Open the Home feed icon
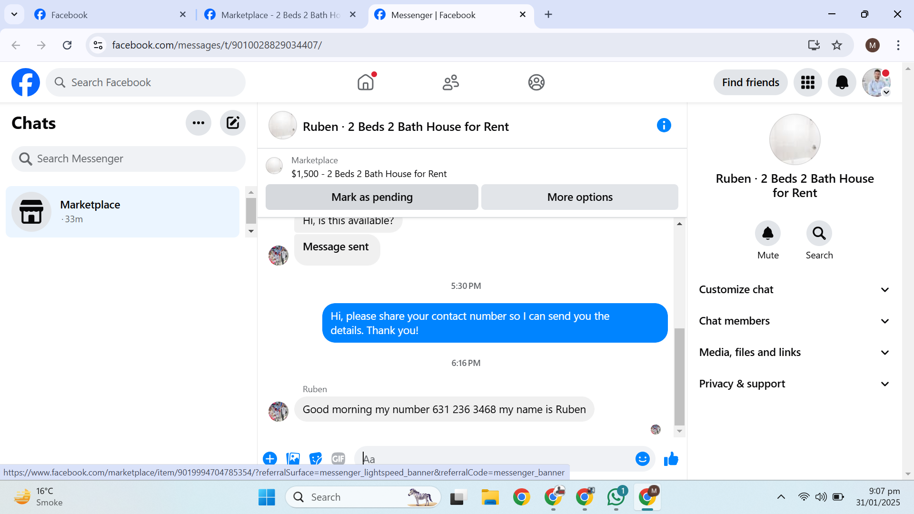Image resolution: width=914 pixels, height=514 pixels. click(x=366, y=82)
